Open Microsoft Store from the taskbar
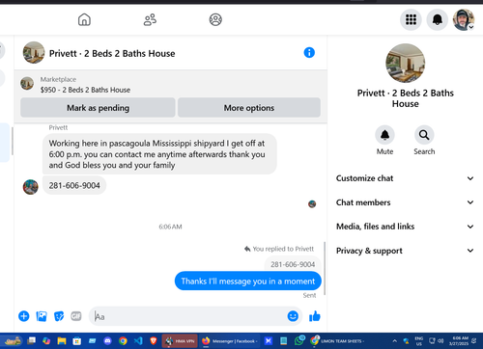The width and height of the screenshot is (483, 349). click(77, 341)
